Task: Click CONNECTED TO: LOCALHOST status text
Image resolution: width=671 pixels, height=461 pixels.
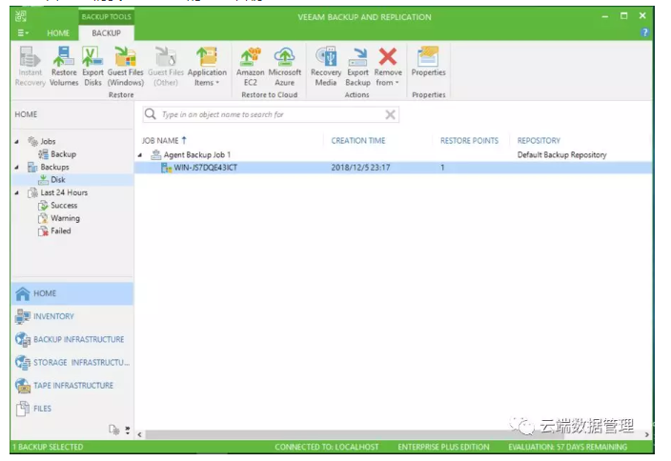Action: (327, 447)
